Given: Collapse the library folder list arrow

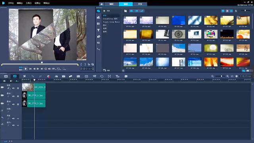Looking at the screenshot, I should tap(123, 71).
